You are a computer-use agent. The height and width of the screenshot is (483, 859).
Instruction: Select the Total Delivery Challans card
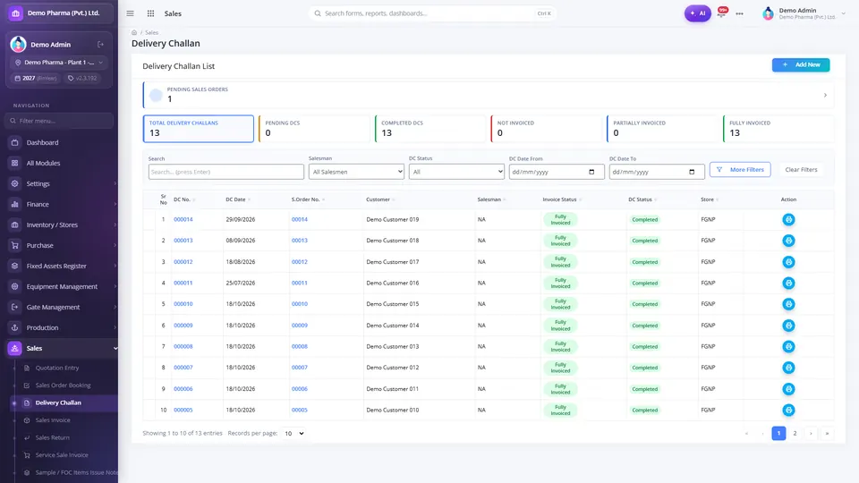coord(199,129)
